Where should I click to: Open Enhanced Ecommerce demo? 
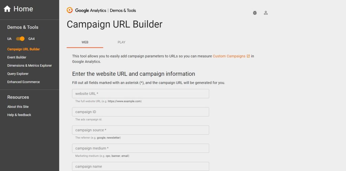[x=23, y=82]
